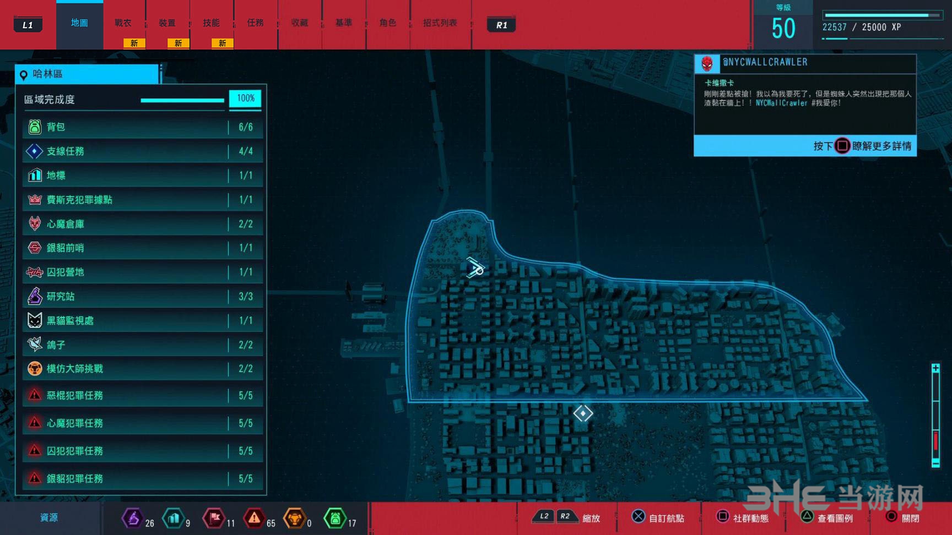Click the 關閉 button

click(x=902, y=518)
